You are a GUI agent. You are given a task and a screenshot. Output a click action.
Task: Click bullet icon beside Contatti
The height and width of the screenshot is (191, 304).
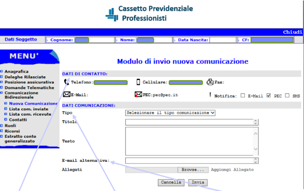(6, 120)
